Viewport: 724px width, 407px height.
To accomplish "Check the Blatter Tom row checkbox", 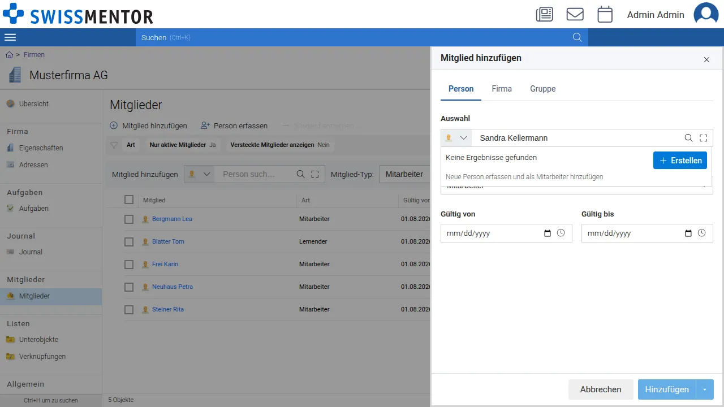I will coord(129,241).
